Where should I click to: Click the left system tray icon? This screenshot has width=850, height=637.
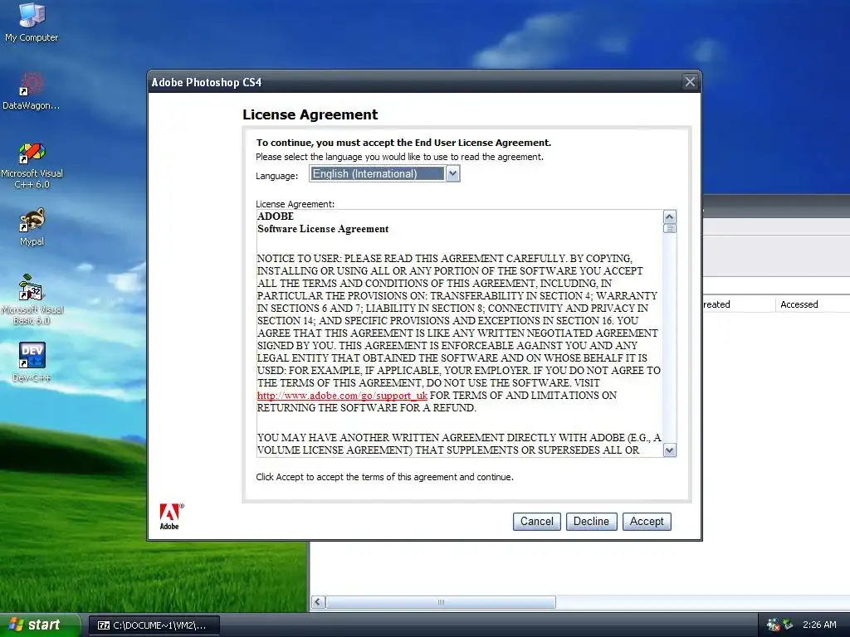[773, 625]
